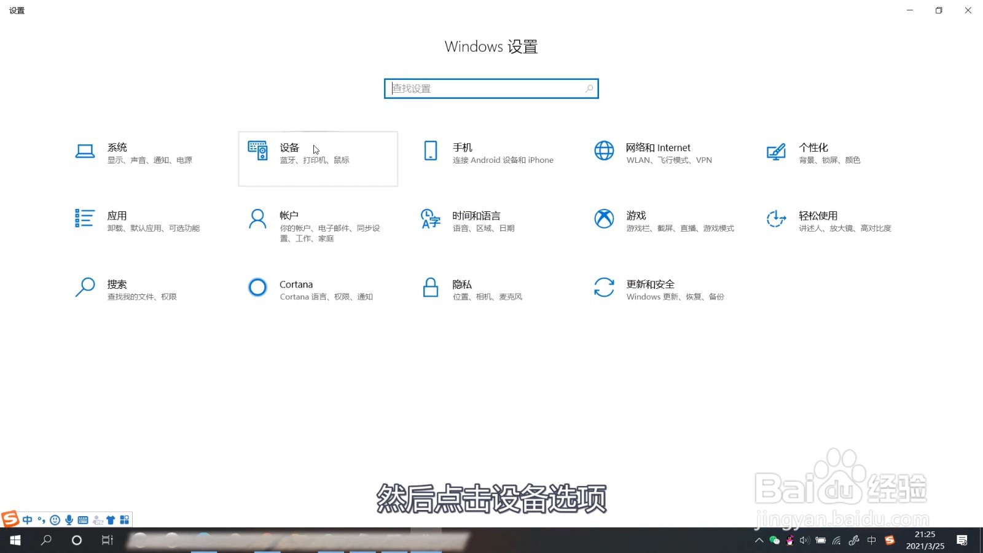This screenshot has height=553, width=983.
Task: Click the 中 IME indicator in tray
Action: tap(871, 540)
